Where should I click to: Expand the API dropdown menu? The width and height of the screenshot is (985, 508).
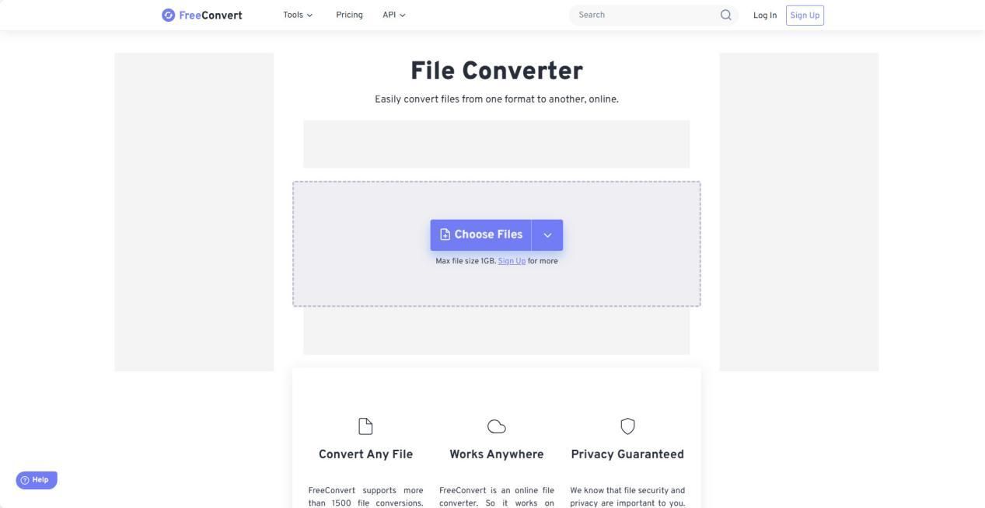click(x=394, y=15)
